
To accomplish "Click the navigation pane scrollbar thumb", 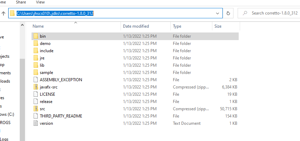I will pyautogui.click(x=22, y=99).
